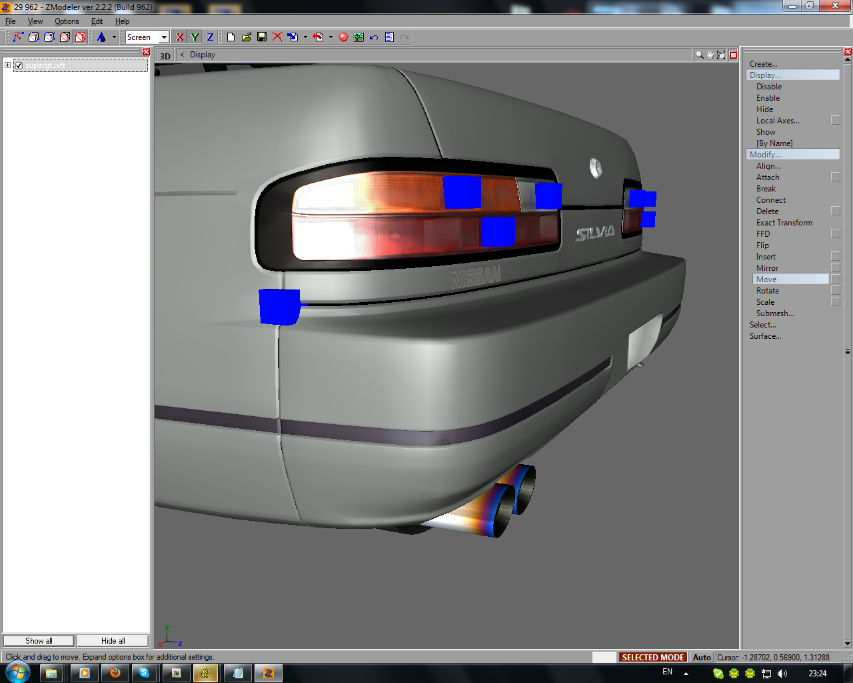Viewport: 853px width, 683px height.
Task: Select the edges level cube icon
Action: tap(34, 37)
